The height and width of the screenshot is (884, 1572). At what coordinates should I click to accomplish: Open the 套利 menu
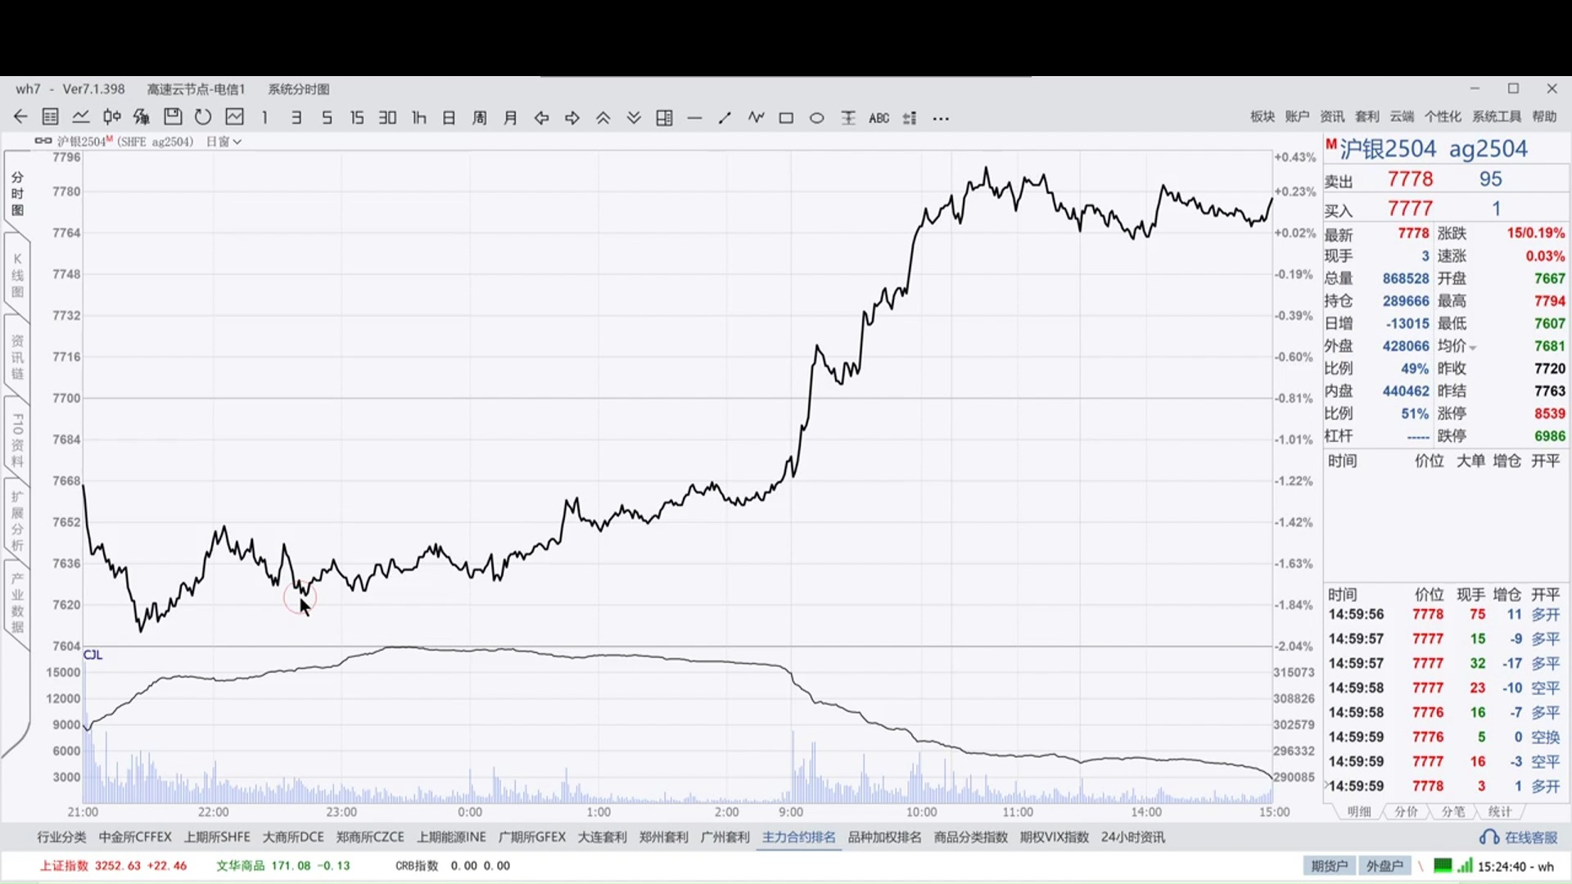[x=1367, y=116]
